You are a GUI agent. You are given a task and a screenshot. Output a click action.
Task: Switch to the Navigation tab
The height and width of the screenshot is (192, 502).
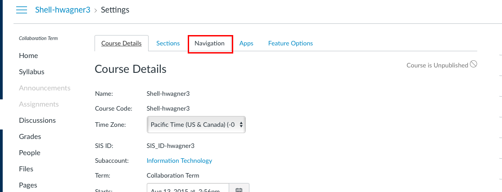click(x=209, y=44)
